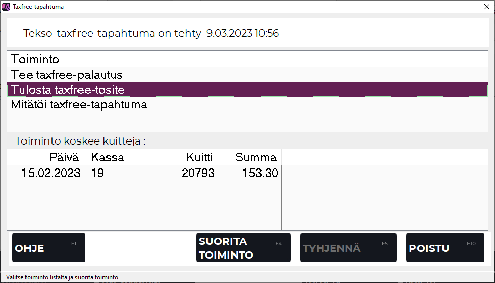Click the 'Kuitti' column header
Screen dimensions: 495x283
pos(199,157)
